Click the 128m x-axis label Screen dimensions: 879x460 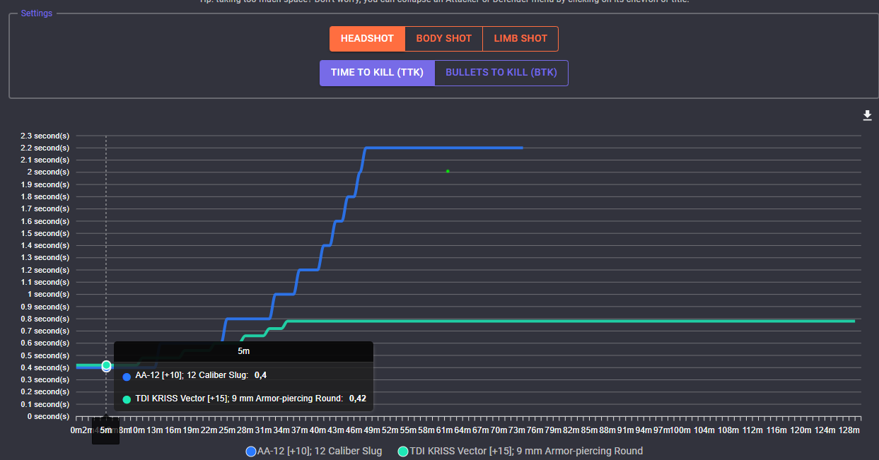[x=850, y=430]
